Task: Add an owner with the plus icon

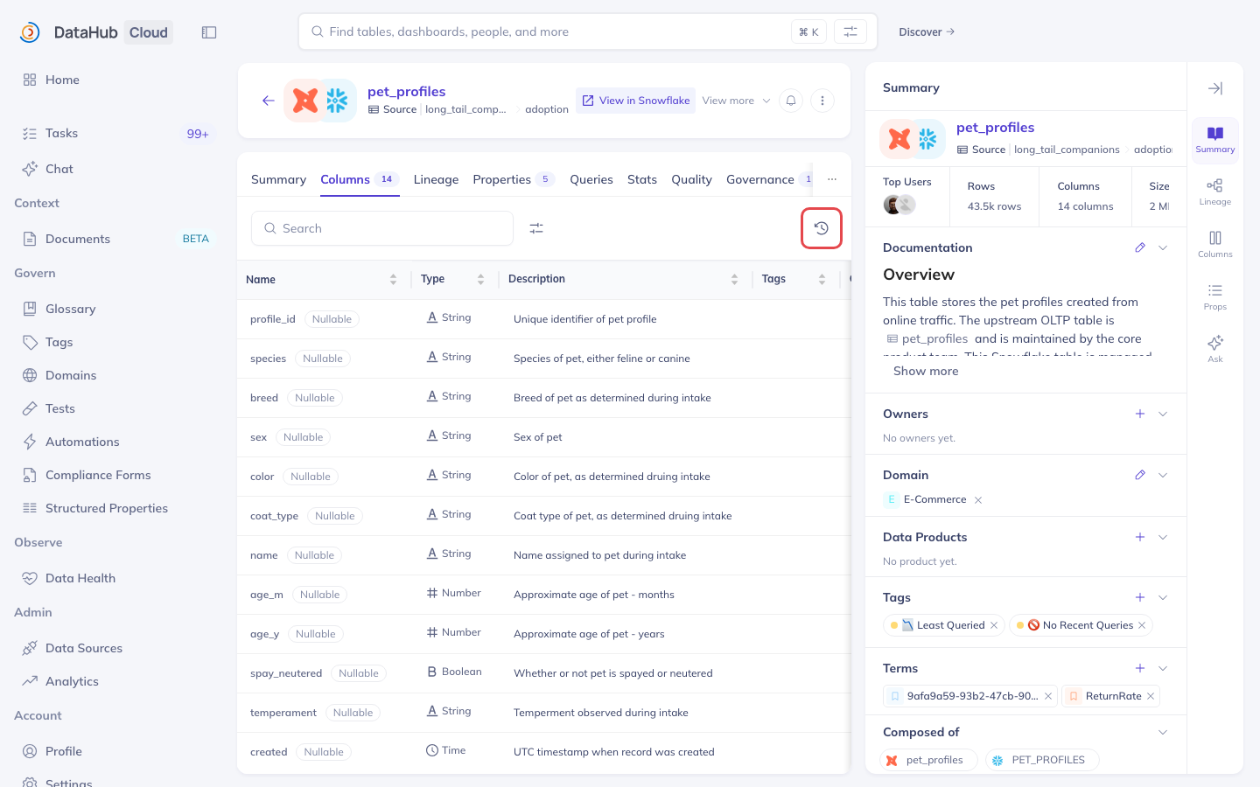Action: tap(1140, 414)
